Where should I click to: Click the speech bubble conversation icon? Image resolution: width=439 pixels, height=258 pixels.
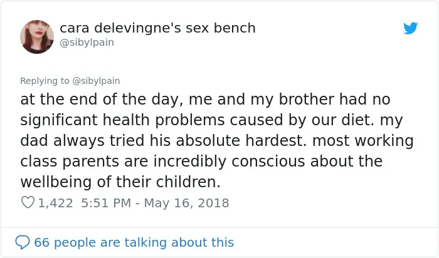[23, 242]
